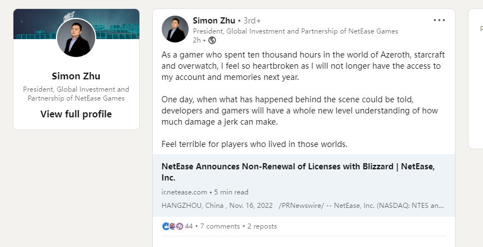
Task: Click the 3rd+ connection degree label
Action: [252, 21]
